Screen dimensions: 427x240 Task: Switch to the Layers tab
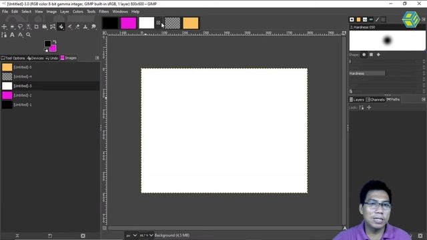click(357, 99)
